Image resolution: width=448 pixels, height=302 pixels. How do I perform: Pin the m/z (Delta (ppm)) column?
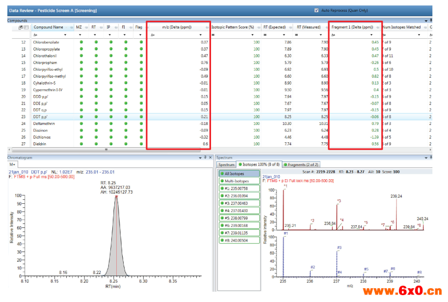tap(207, 27)
